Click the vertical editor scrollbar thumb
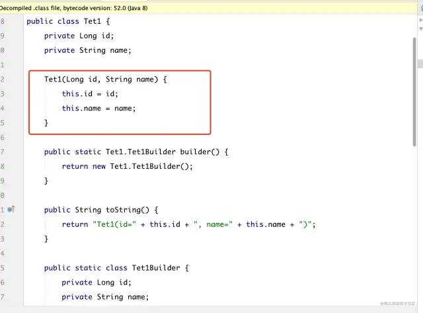The height and width of the screenshot is (313, 423). pos(414,92)
